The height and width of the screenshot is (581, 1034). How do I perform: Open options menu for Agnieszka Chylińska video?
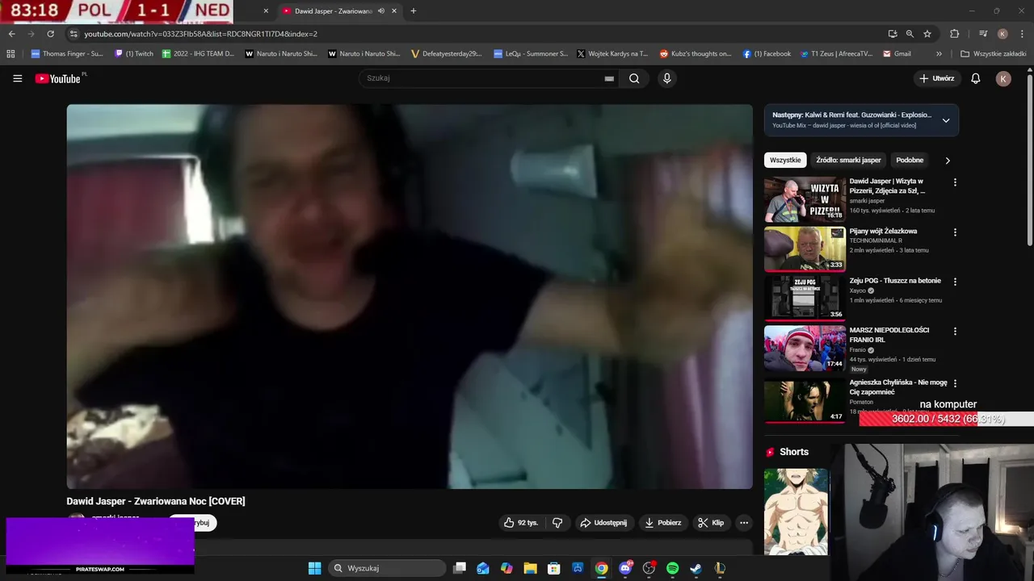coord(955,383)
